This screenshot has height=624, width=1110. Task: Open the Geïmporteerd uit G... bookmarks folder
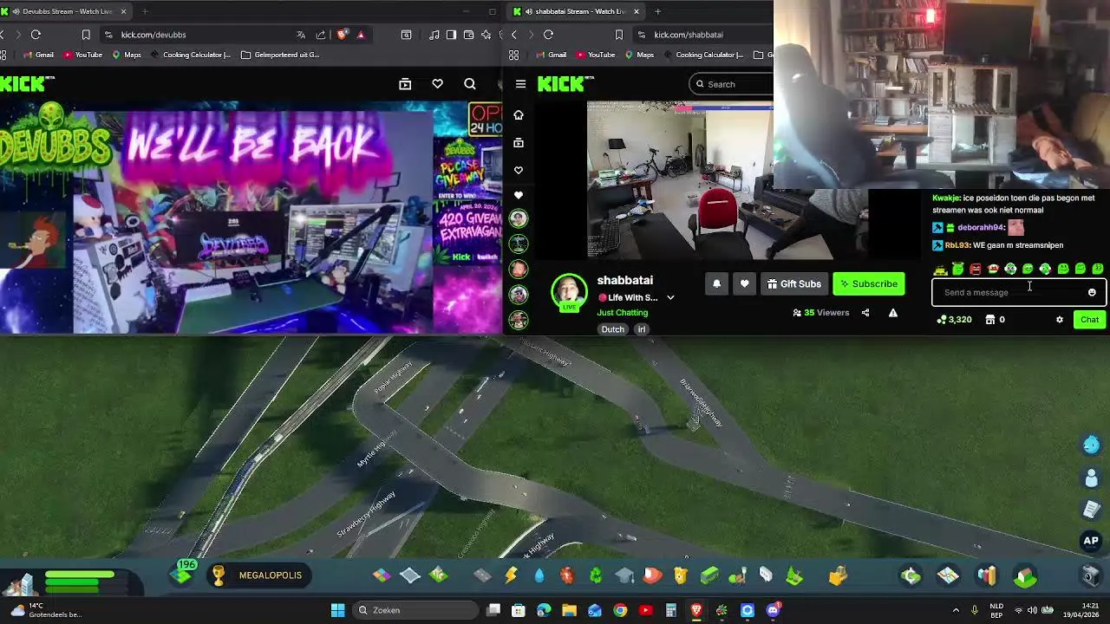click(280, 55)
